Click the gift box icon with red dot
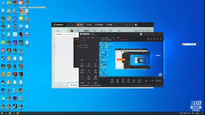This screenshot has width=205, height=115. pyautogui.click(x=148, y=39)
